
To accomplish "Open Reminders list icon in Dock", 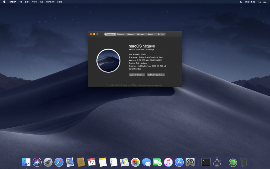I will click(113, 162).
